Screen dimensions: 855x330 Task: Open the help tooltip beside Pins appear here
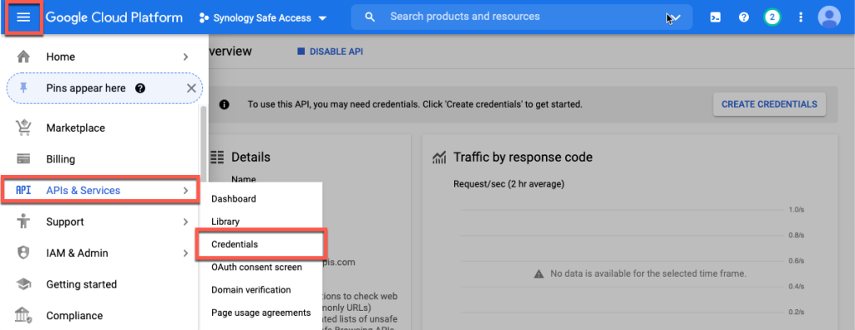click(x=140, y=88)
